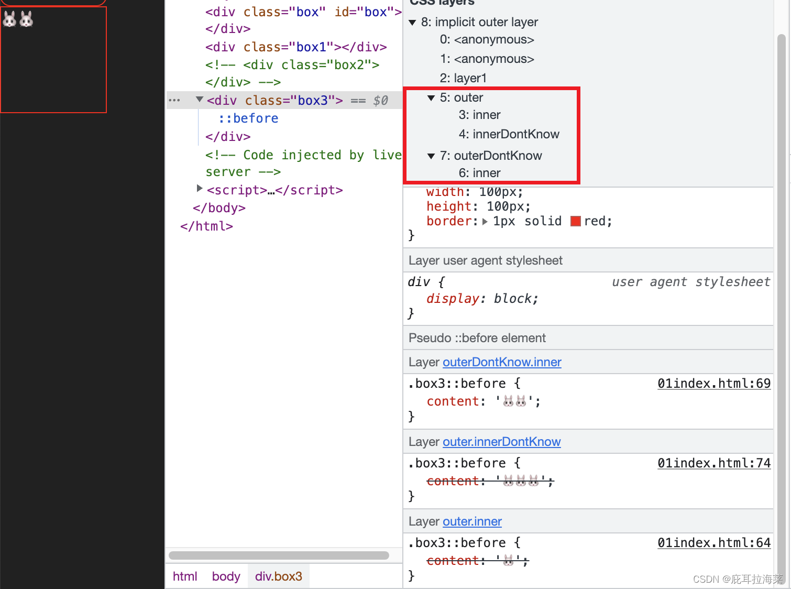Select the ::before pseudo element node
Viewport: 791px width, 589px height.
[x=248, y=118]
